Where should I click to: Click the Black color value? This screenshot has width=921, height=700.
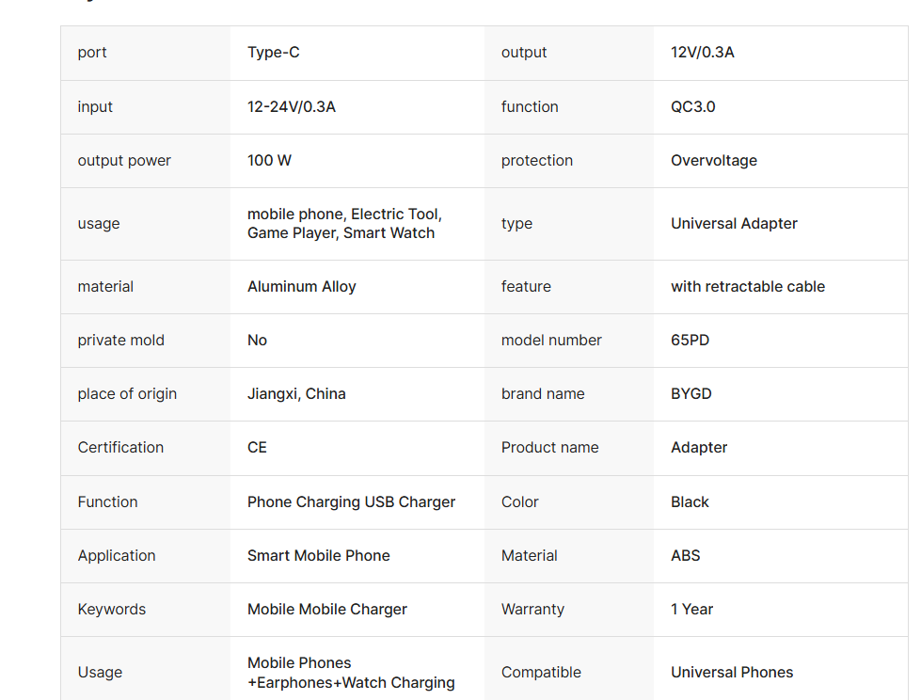click(690, 502)
